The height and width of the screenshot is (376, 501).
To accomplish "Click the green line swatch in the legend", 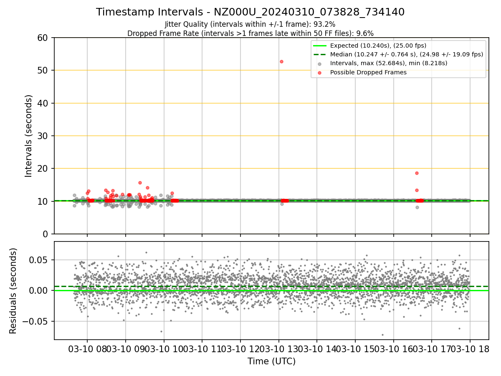I will point(320,46).
